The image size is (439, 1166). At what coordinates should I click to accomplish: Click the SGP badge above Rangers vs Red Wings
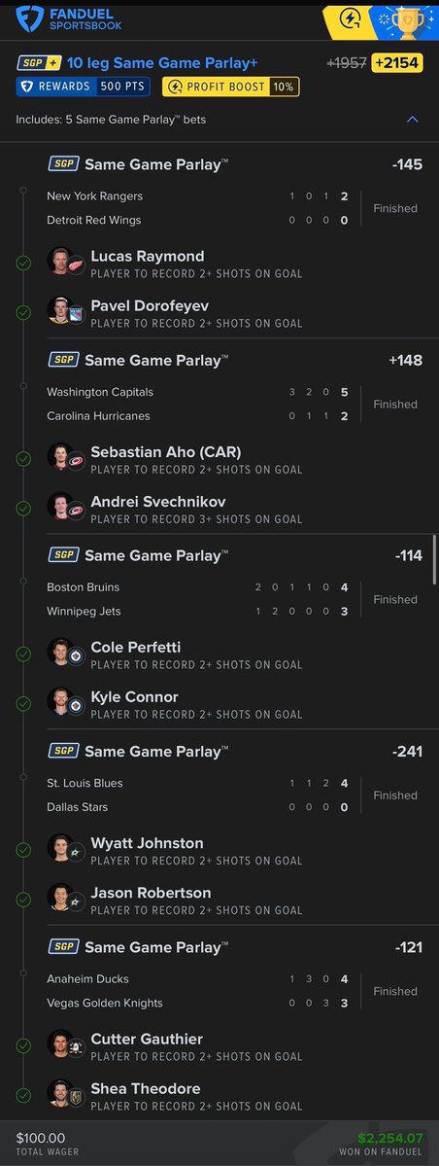click(x=63, y=163)
